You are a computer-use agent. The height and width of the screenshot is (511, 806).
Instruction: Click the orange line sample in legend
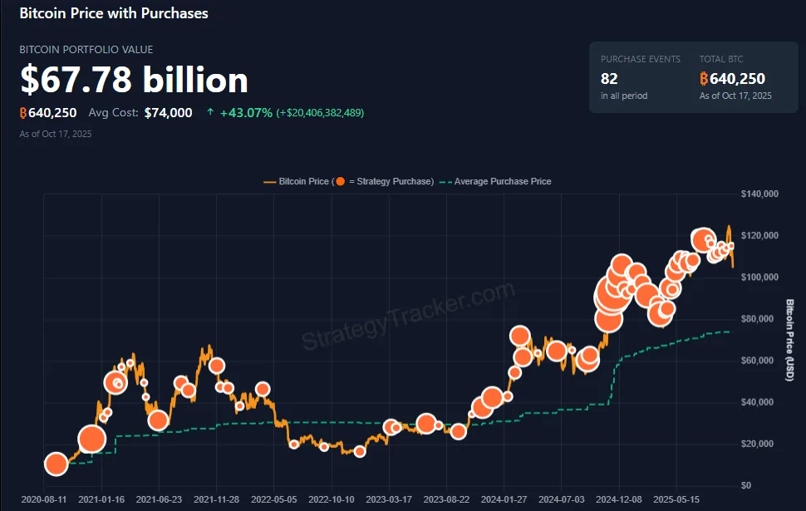269,181
